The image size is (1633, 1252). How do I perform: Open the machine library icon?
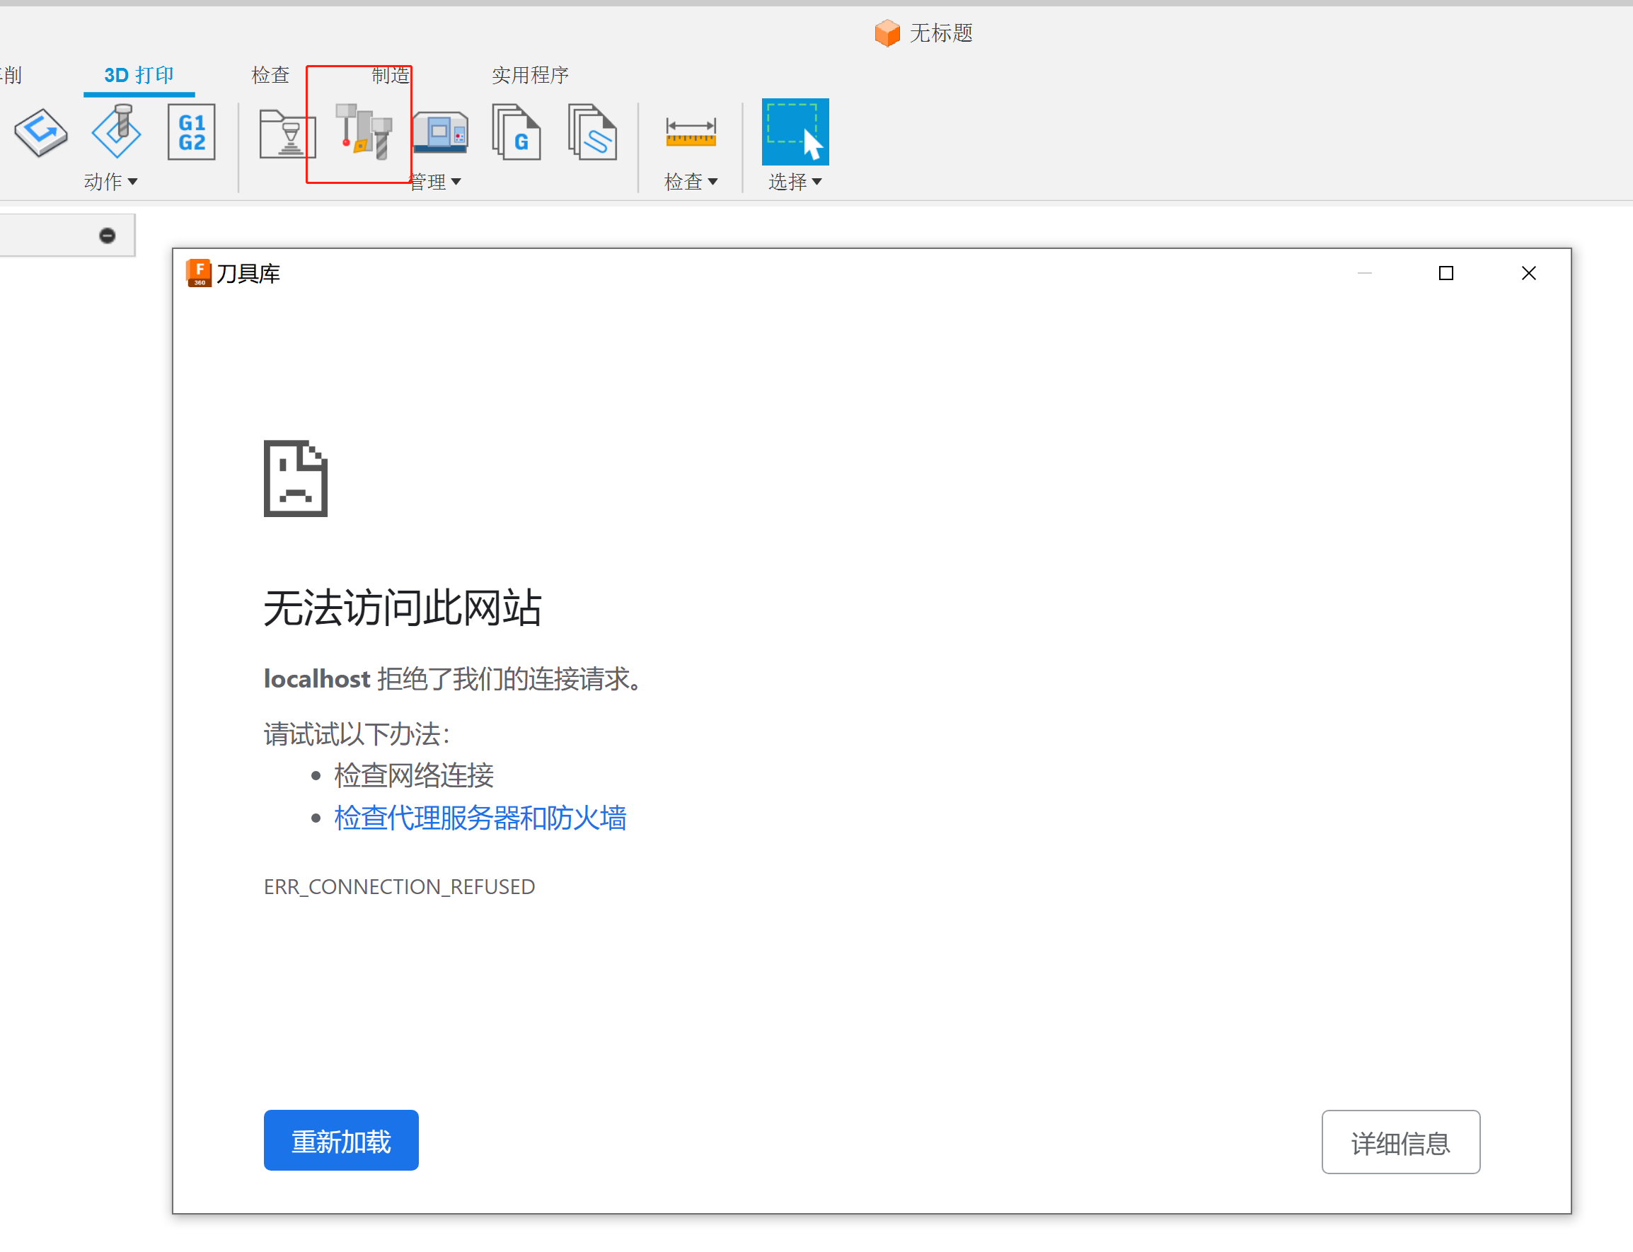[441, 133]
